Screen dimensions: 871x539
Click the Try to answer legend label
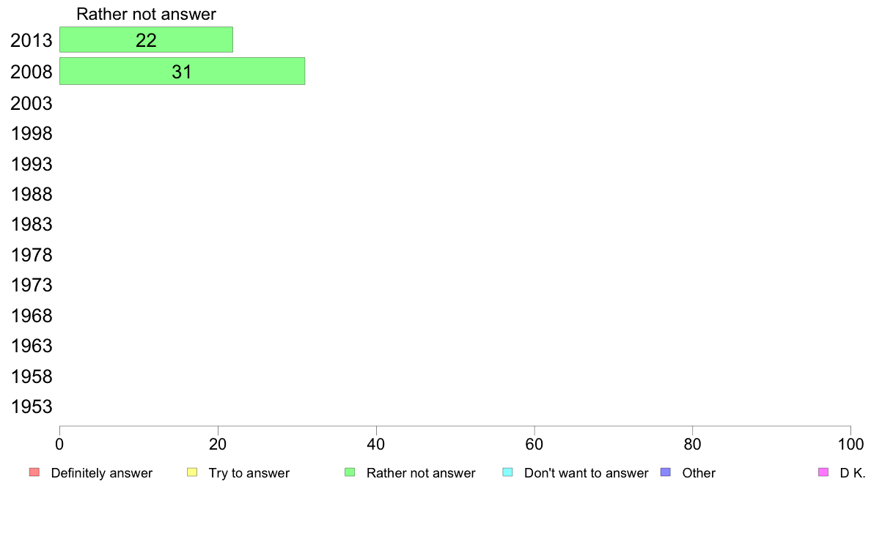[249, 473]
